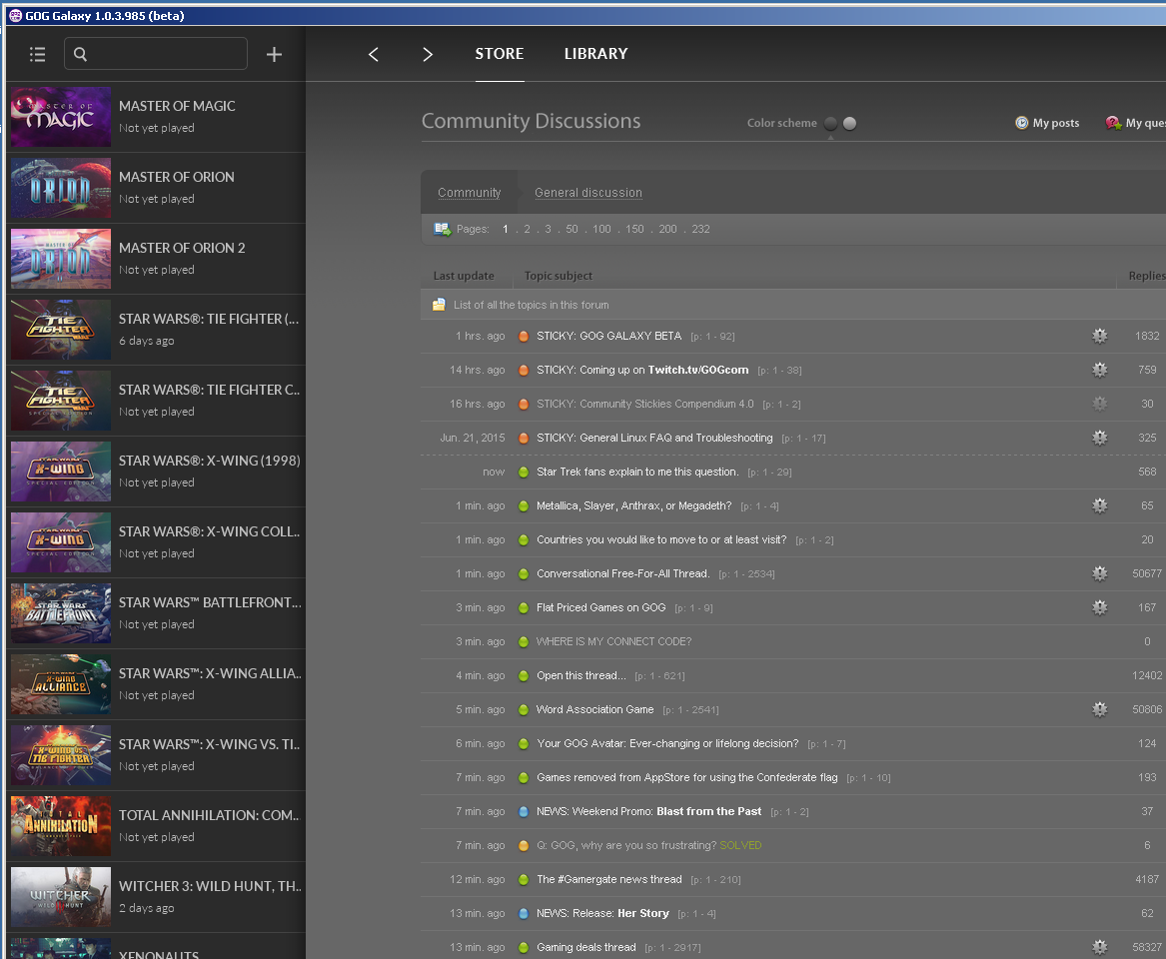Switch to the STORE tab
Screen dimensions: 1166x959
[500, 54]
